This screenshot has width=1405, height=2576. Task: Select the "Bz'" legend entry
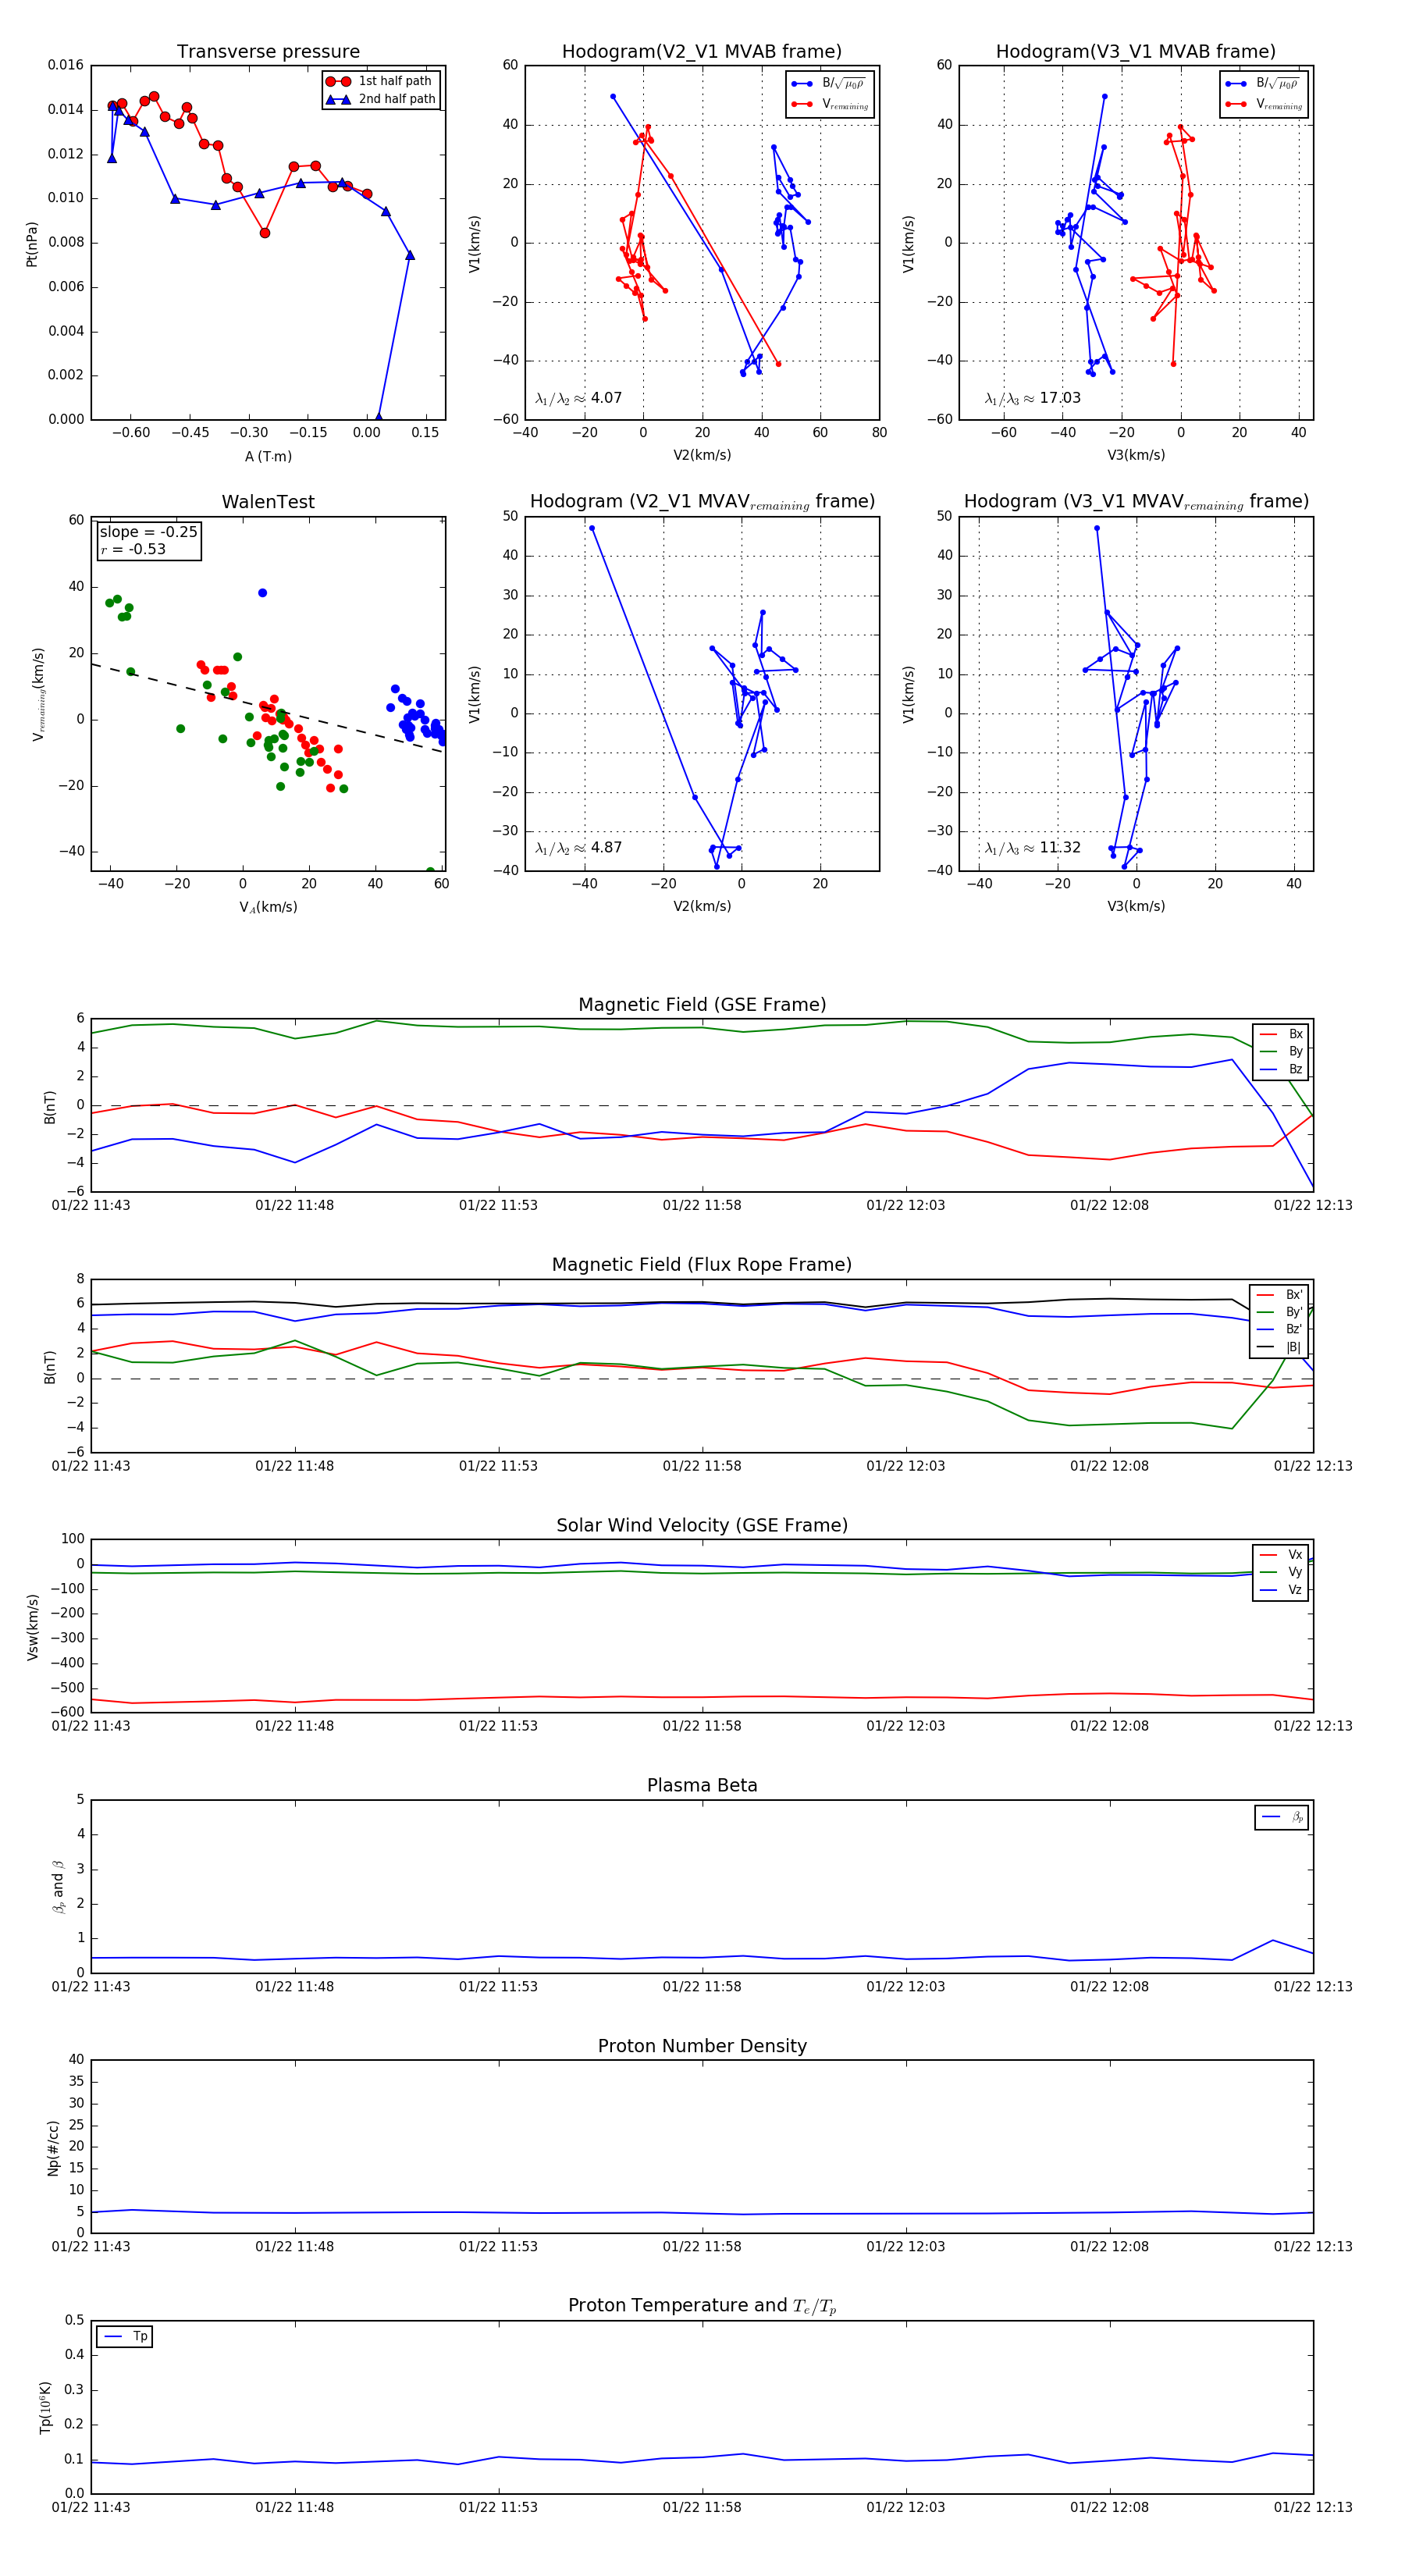(x=1279, y=1330)
